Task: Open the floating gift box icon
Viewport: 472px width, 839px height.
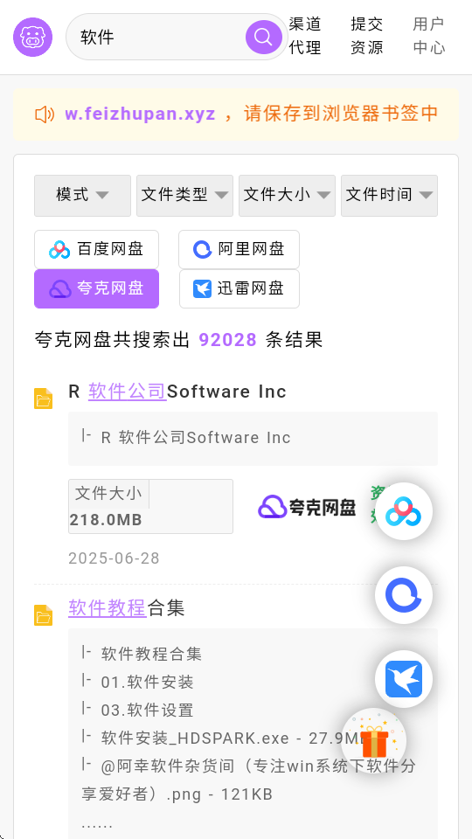Action: [374, 740]
